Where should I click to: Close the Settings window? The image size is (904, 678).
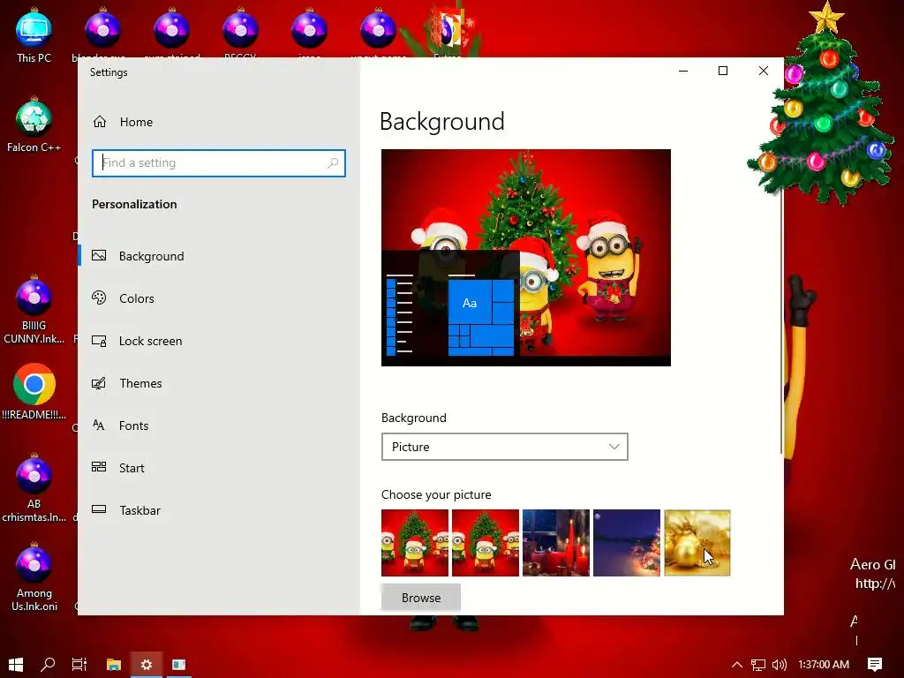764,71
